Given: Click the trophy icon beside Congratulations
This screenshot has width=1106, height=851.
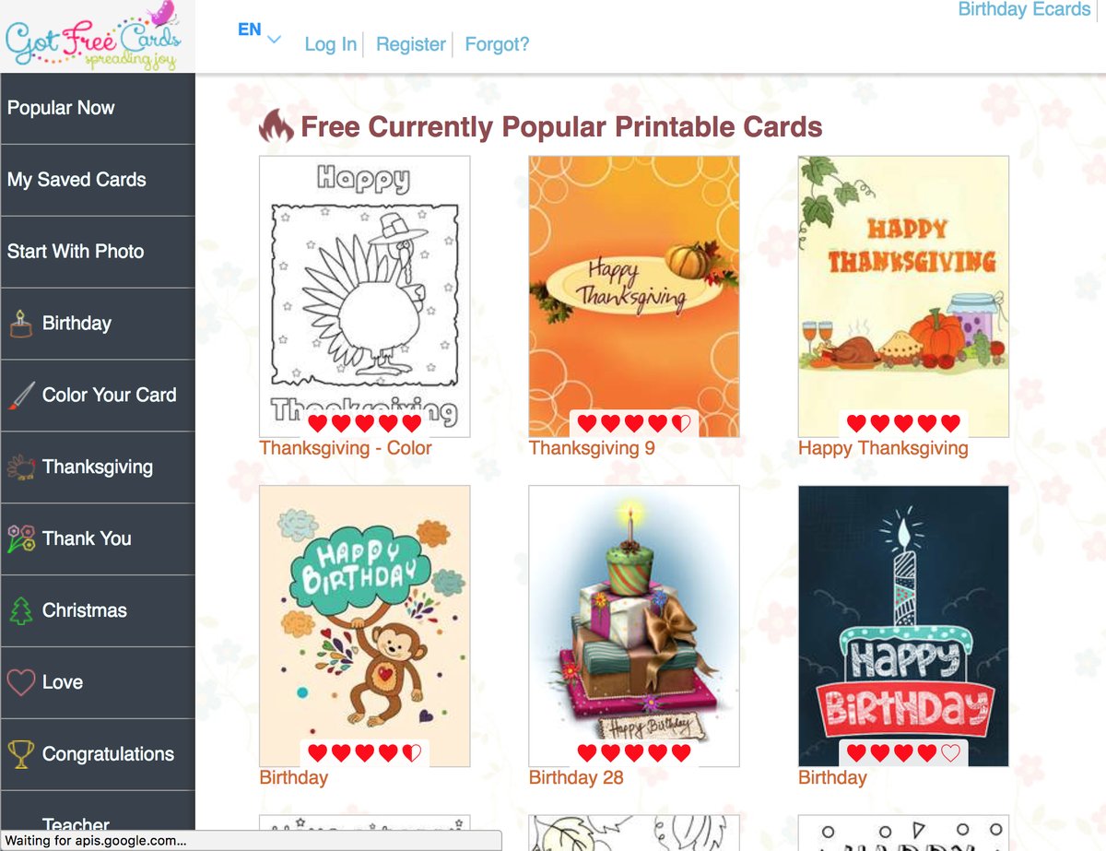Looking at the screenshot, I should 21,754.
